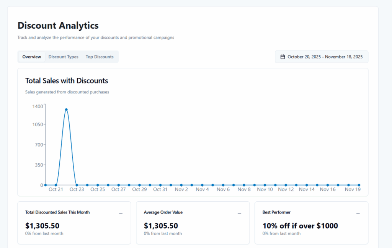Open the calendar icon in the date range selector
Screen dimensions: 392x248
point(283,56)
